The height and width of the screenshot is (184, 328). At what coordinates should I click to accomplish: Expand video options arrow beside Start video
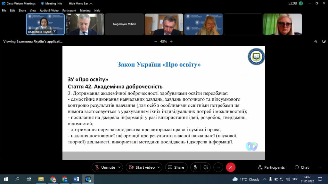(x=159, y=167)
